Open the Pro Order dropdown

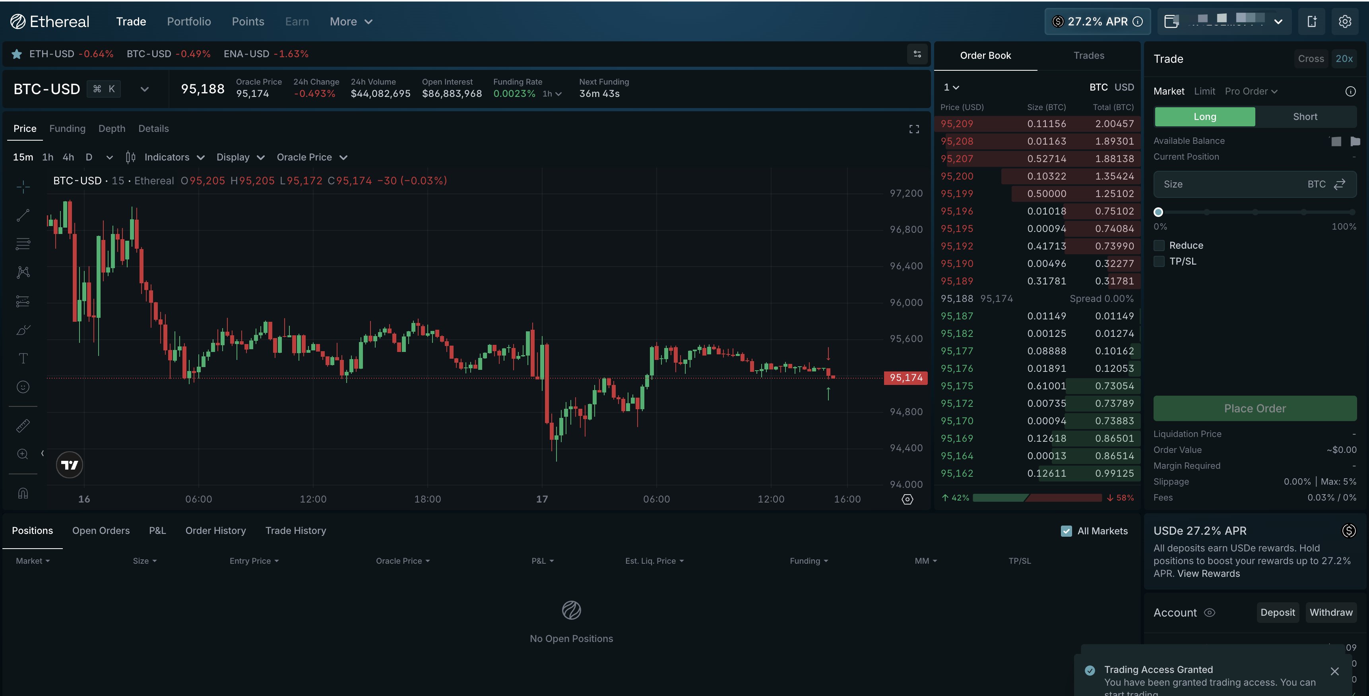tap(1251, 91)
